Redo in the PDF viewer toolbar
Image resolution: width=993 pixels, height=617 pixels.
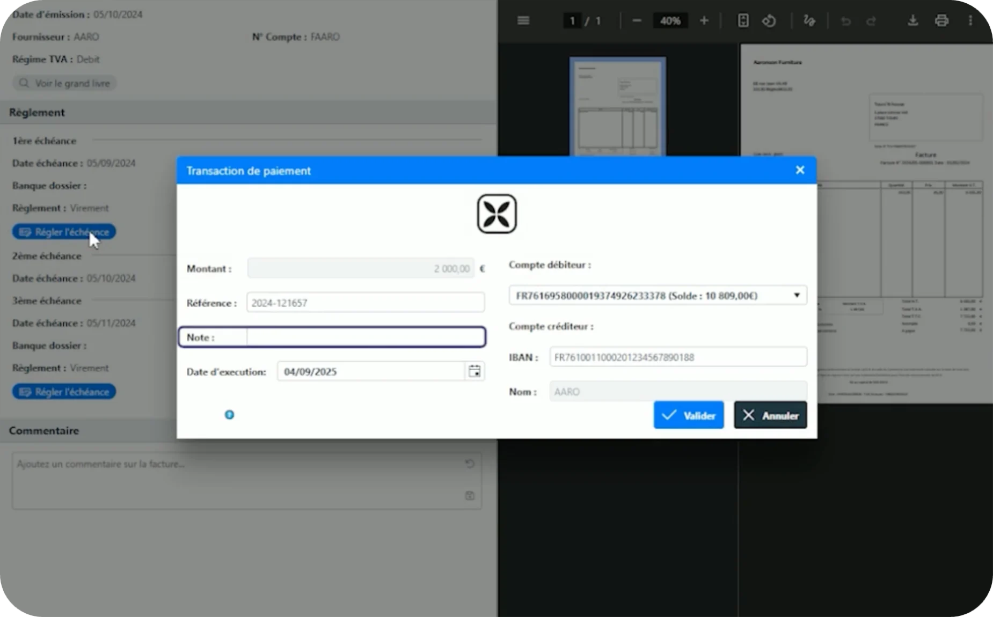click(x=871, y=21)
